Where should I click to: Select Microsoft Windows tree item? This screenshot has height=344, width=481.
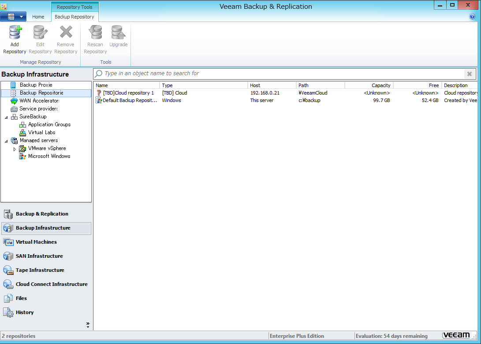(x=49, y=157)
